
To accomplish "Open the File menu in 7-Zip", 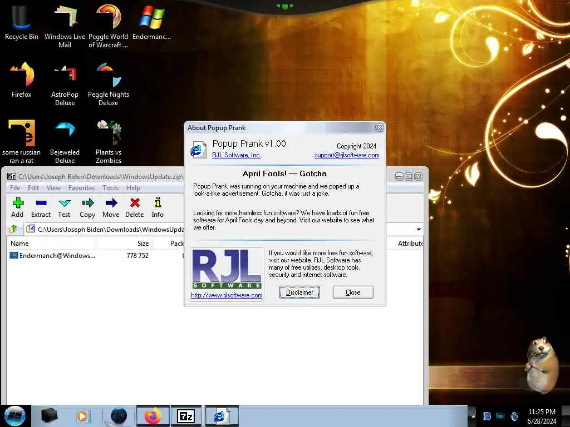I will click(x=15, y=188).
